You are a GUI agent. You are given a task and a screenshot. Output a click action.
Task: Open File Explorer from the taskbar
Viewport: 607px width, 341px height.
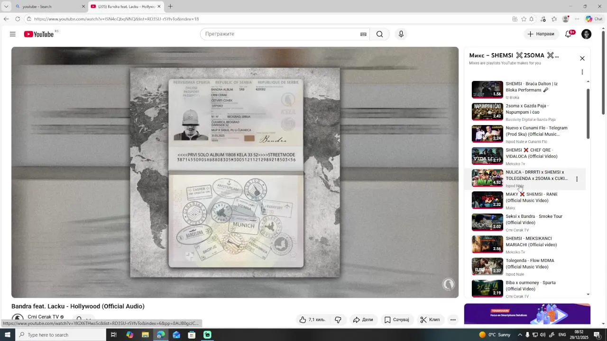(x=145, y=335)
